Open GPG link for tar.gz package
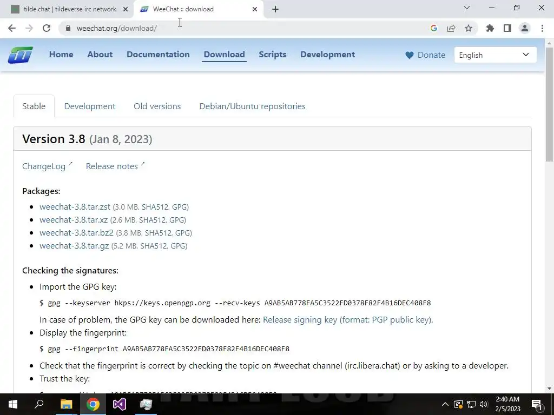Viewport: 554px width, 415px height. tap(177, 246)
